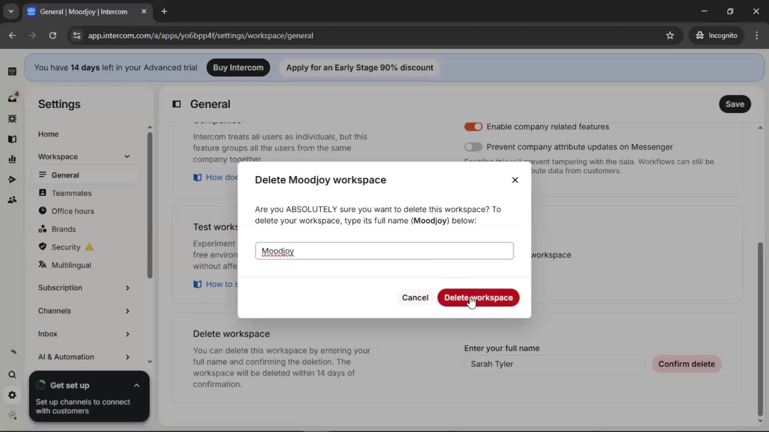The image size is (769, 432).
Task: Open the Knowledge book icon in rail
Action: point(12,139)
